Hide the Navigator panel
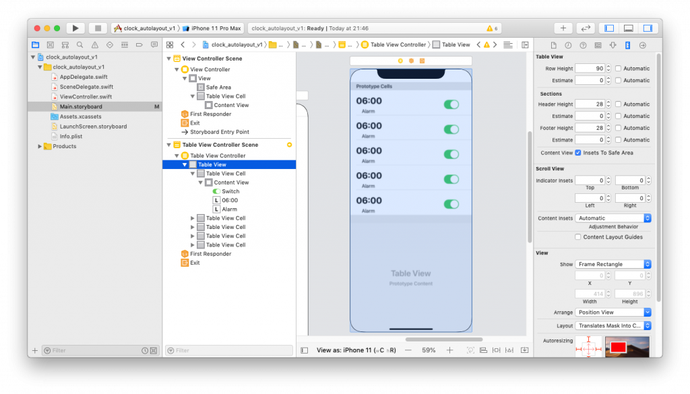Screen dimensions: 690x394 (609, 28)
